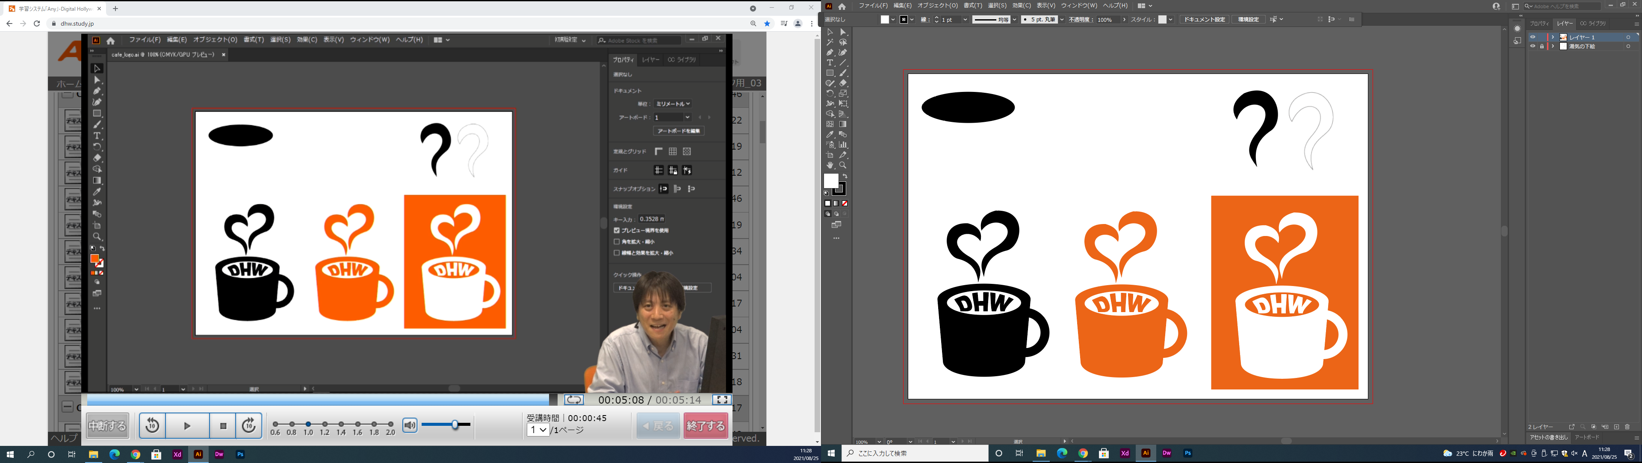Toggle loop playback in video player

click(x=574, y=400)
